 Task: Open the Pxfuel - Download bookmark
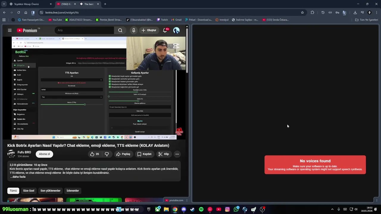tap(199, 20)
